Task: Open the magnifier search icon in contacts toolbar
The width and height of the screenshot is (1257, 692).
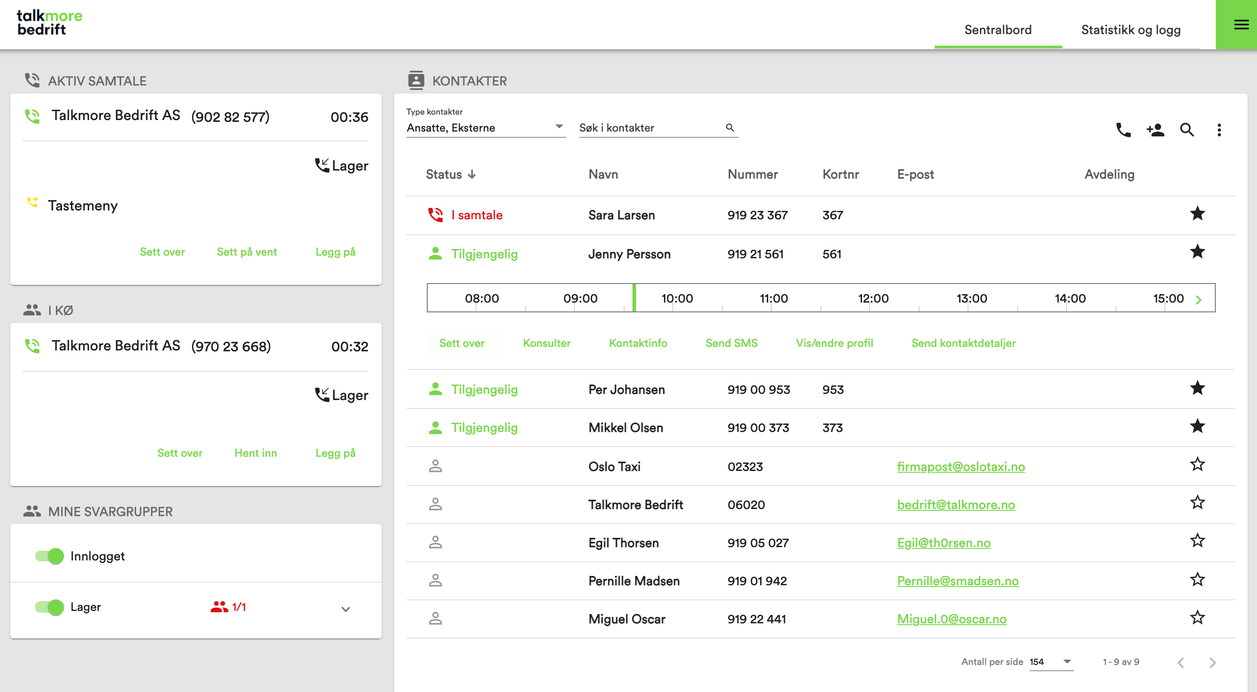Action: (1187, 130)
